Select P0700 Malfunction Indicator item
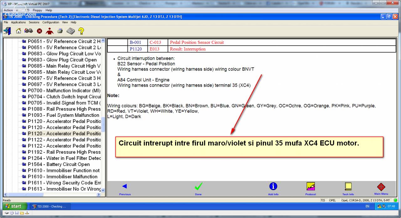Image resolution: width=401 pixels, height=218 pixels. [62, 91]
